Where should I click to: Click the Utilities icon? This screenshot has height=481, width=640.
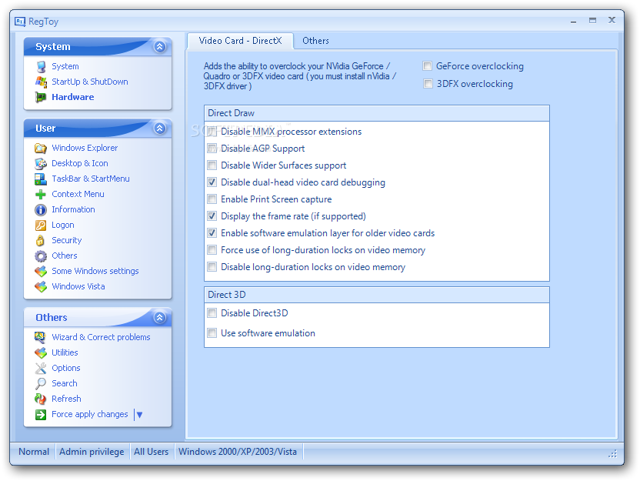[41, 352]
